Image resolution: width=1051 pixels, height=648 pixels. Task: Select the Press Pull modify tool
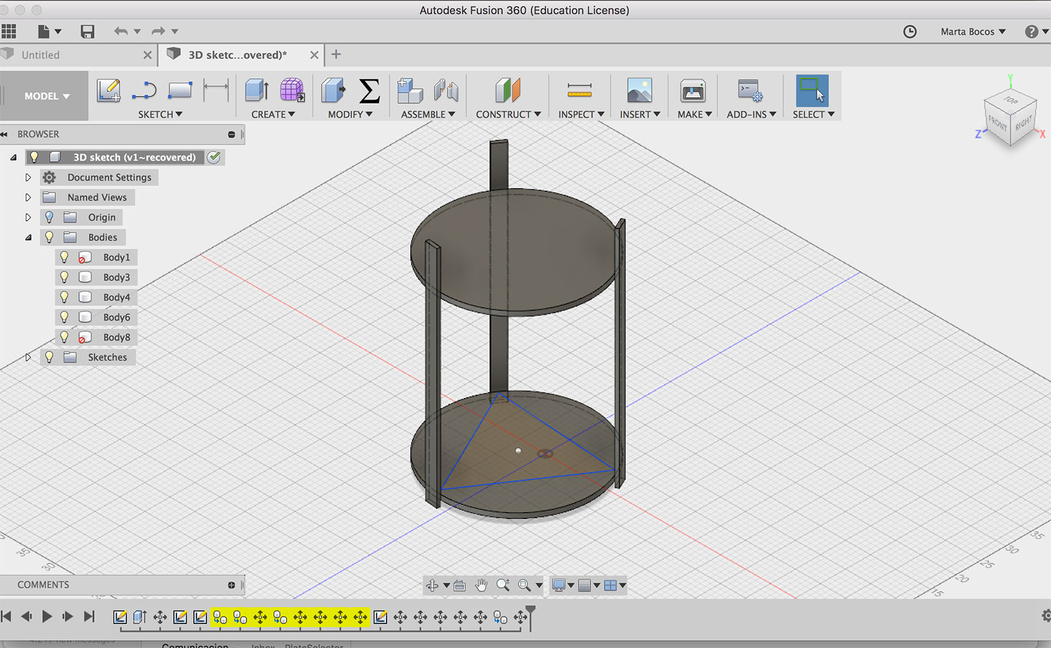[333, 90]
